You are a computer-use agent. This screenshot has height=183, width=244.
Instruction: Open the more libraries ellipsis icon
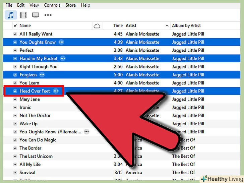pyautogui.click(x=48, y=15)
